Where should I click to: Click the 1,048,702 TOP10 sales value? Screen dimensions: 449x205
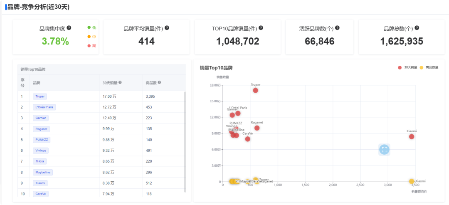[x=238, y=42]
